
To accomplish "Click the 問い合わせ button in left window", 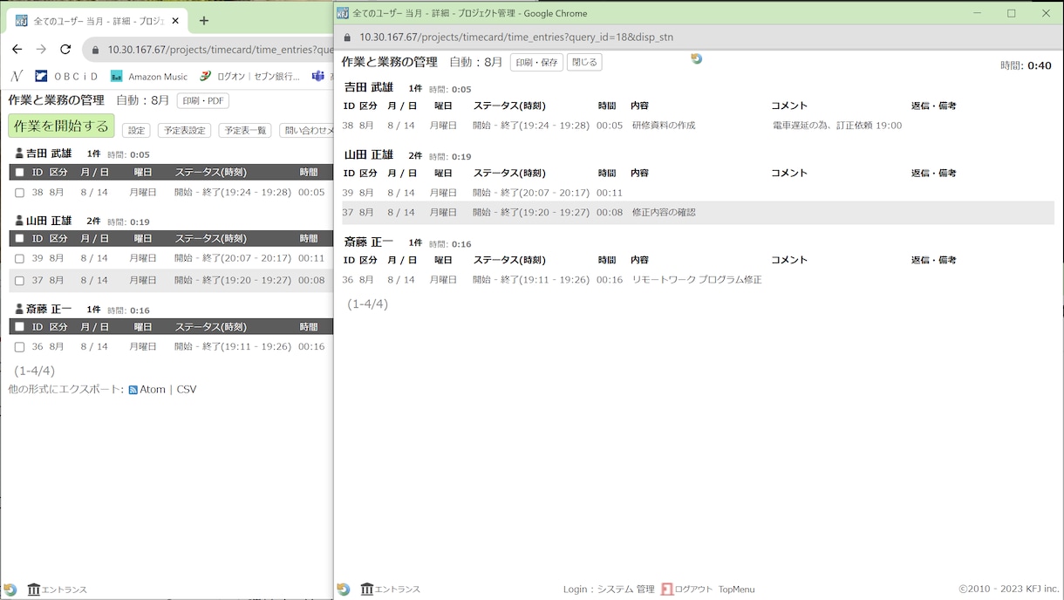I will (306, 131).
